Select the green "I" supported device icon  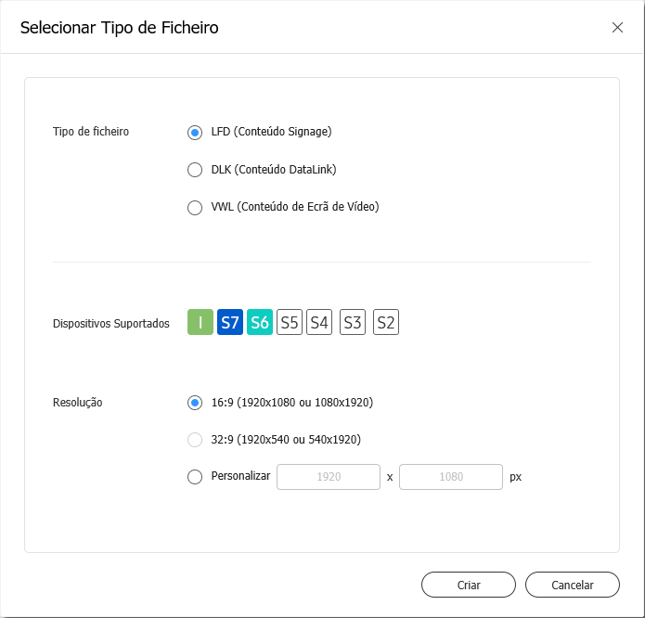click(200, 322)
